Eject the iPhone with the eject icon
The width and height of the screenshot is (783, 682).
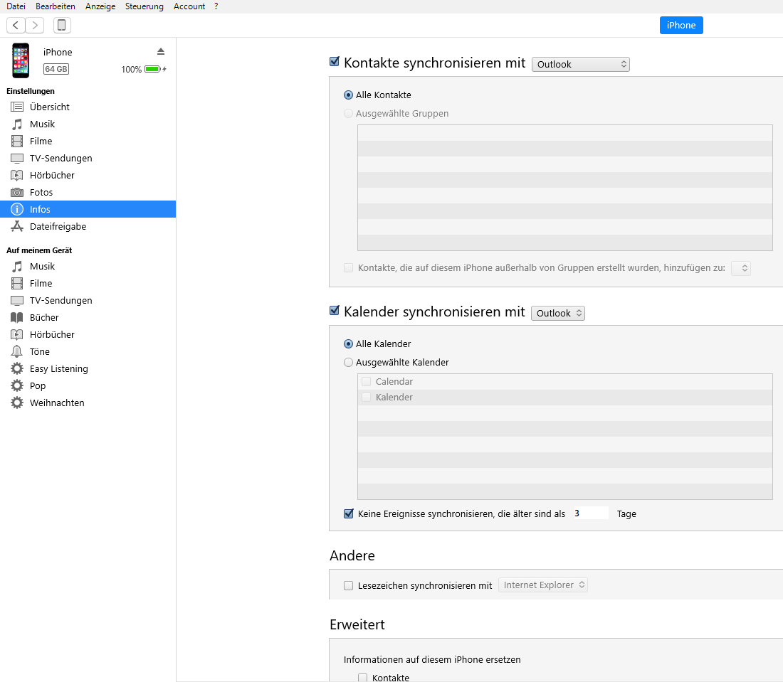[161, 51]
